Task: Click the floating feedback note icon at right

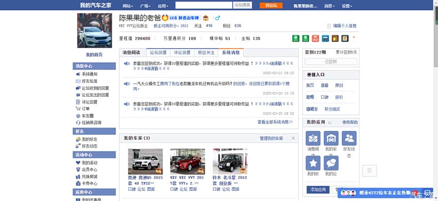Action: click(x=369, y=171)
